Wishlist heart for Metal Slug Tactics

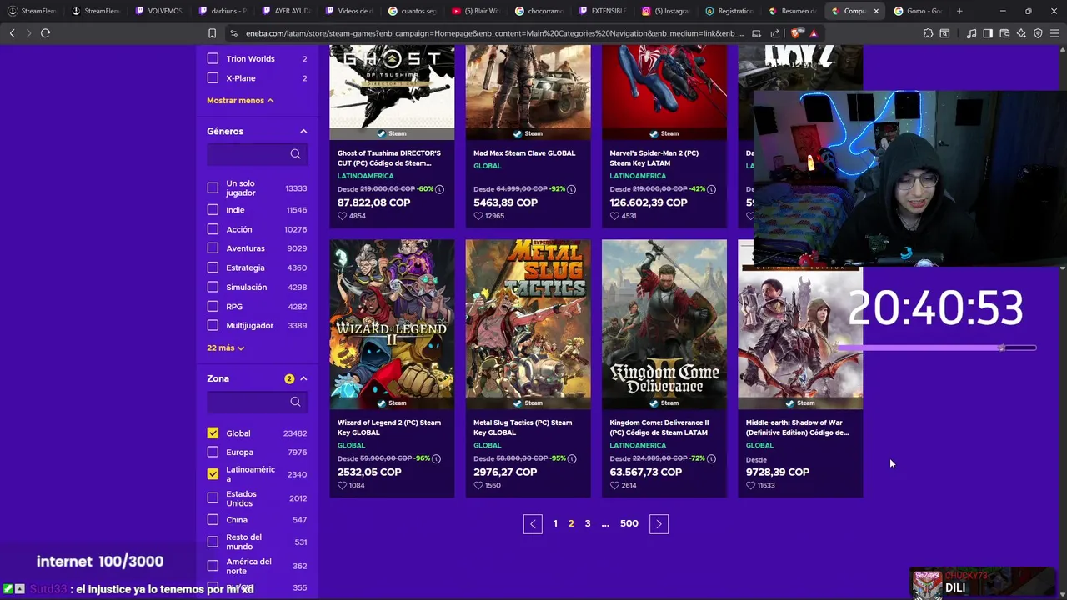pyautogui.click(x=478, y=485)
